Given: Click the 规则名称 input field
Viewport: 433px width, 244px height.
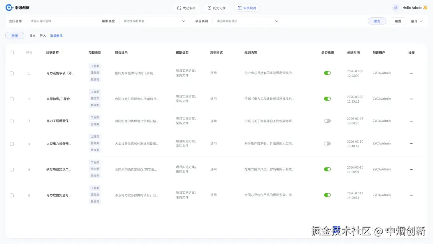Looking at the screenshot, I should (62, 21).
